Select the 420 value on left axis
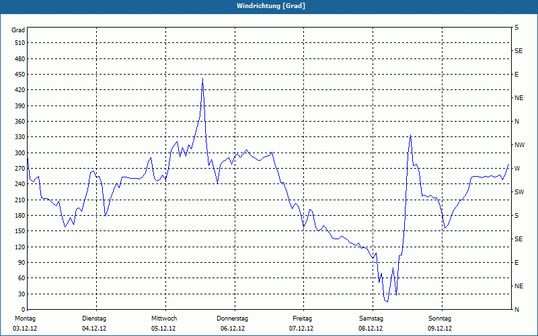This screenshot has width=538, height=336. point(20,90)
